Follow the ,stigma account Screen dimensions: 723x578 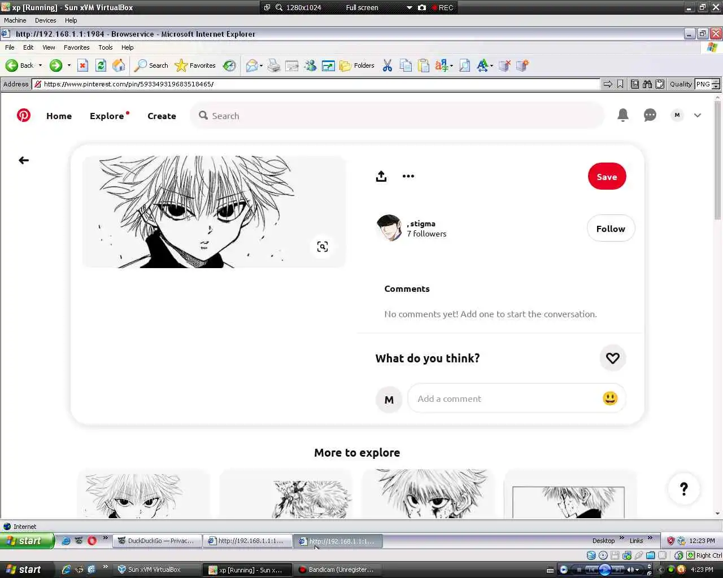tap(611, 229)
